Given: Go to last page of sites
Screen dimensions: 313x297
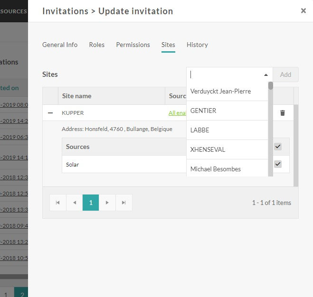Looking at the screenshot, I should click(124, 203).
